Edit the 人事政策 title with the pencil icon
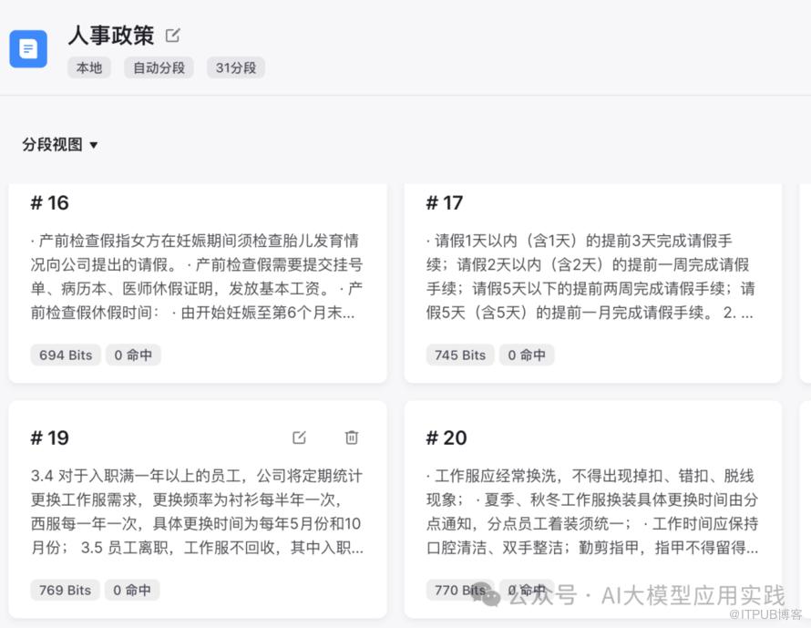811x628 pixels. (x=173, y=36)
